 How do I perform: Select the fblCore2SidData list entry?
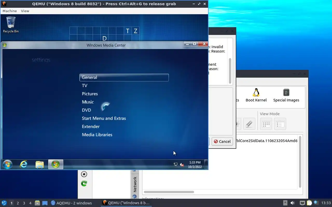coord(267,141)
